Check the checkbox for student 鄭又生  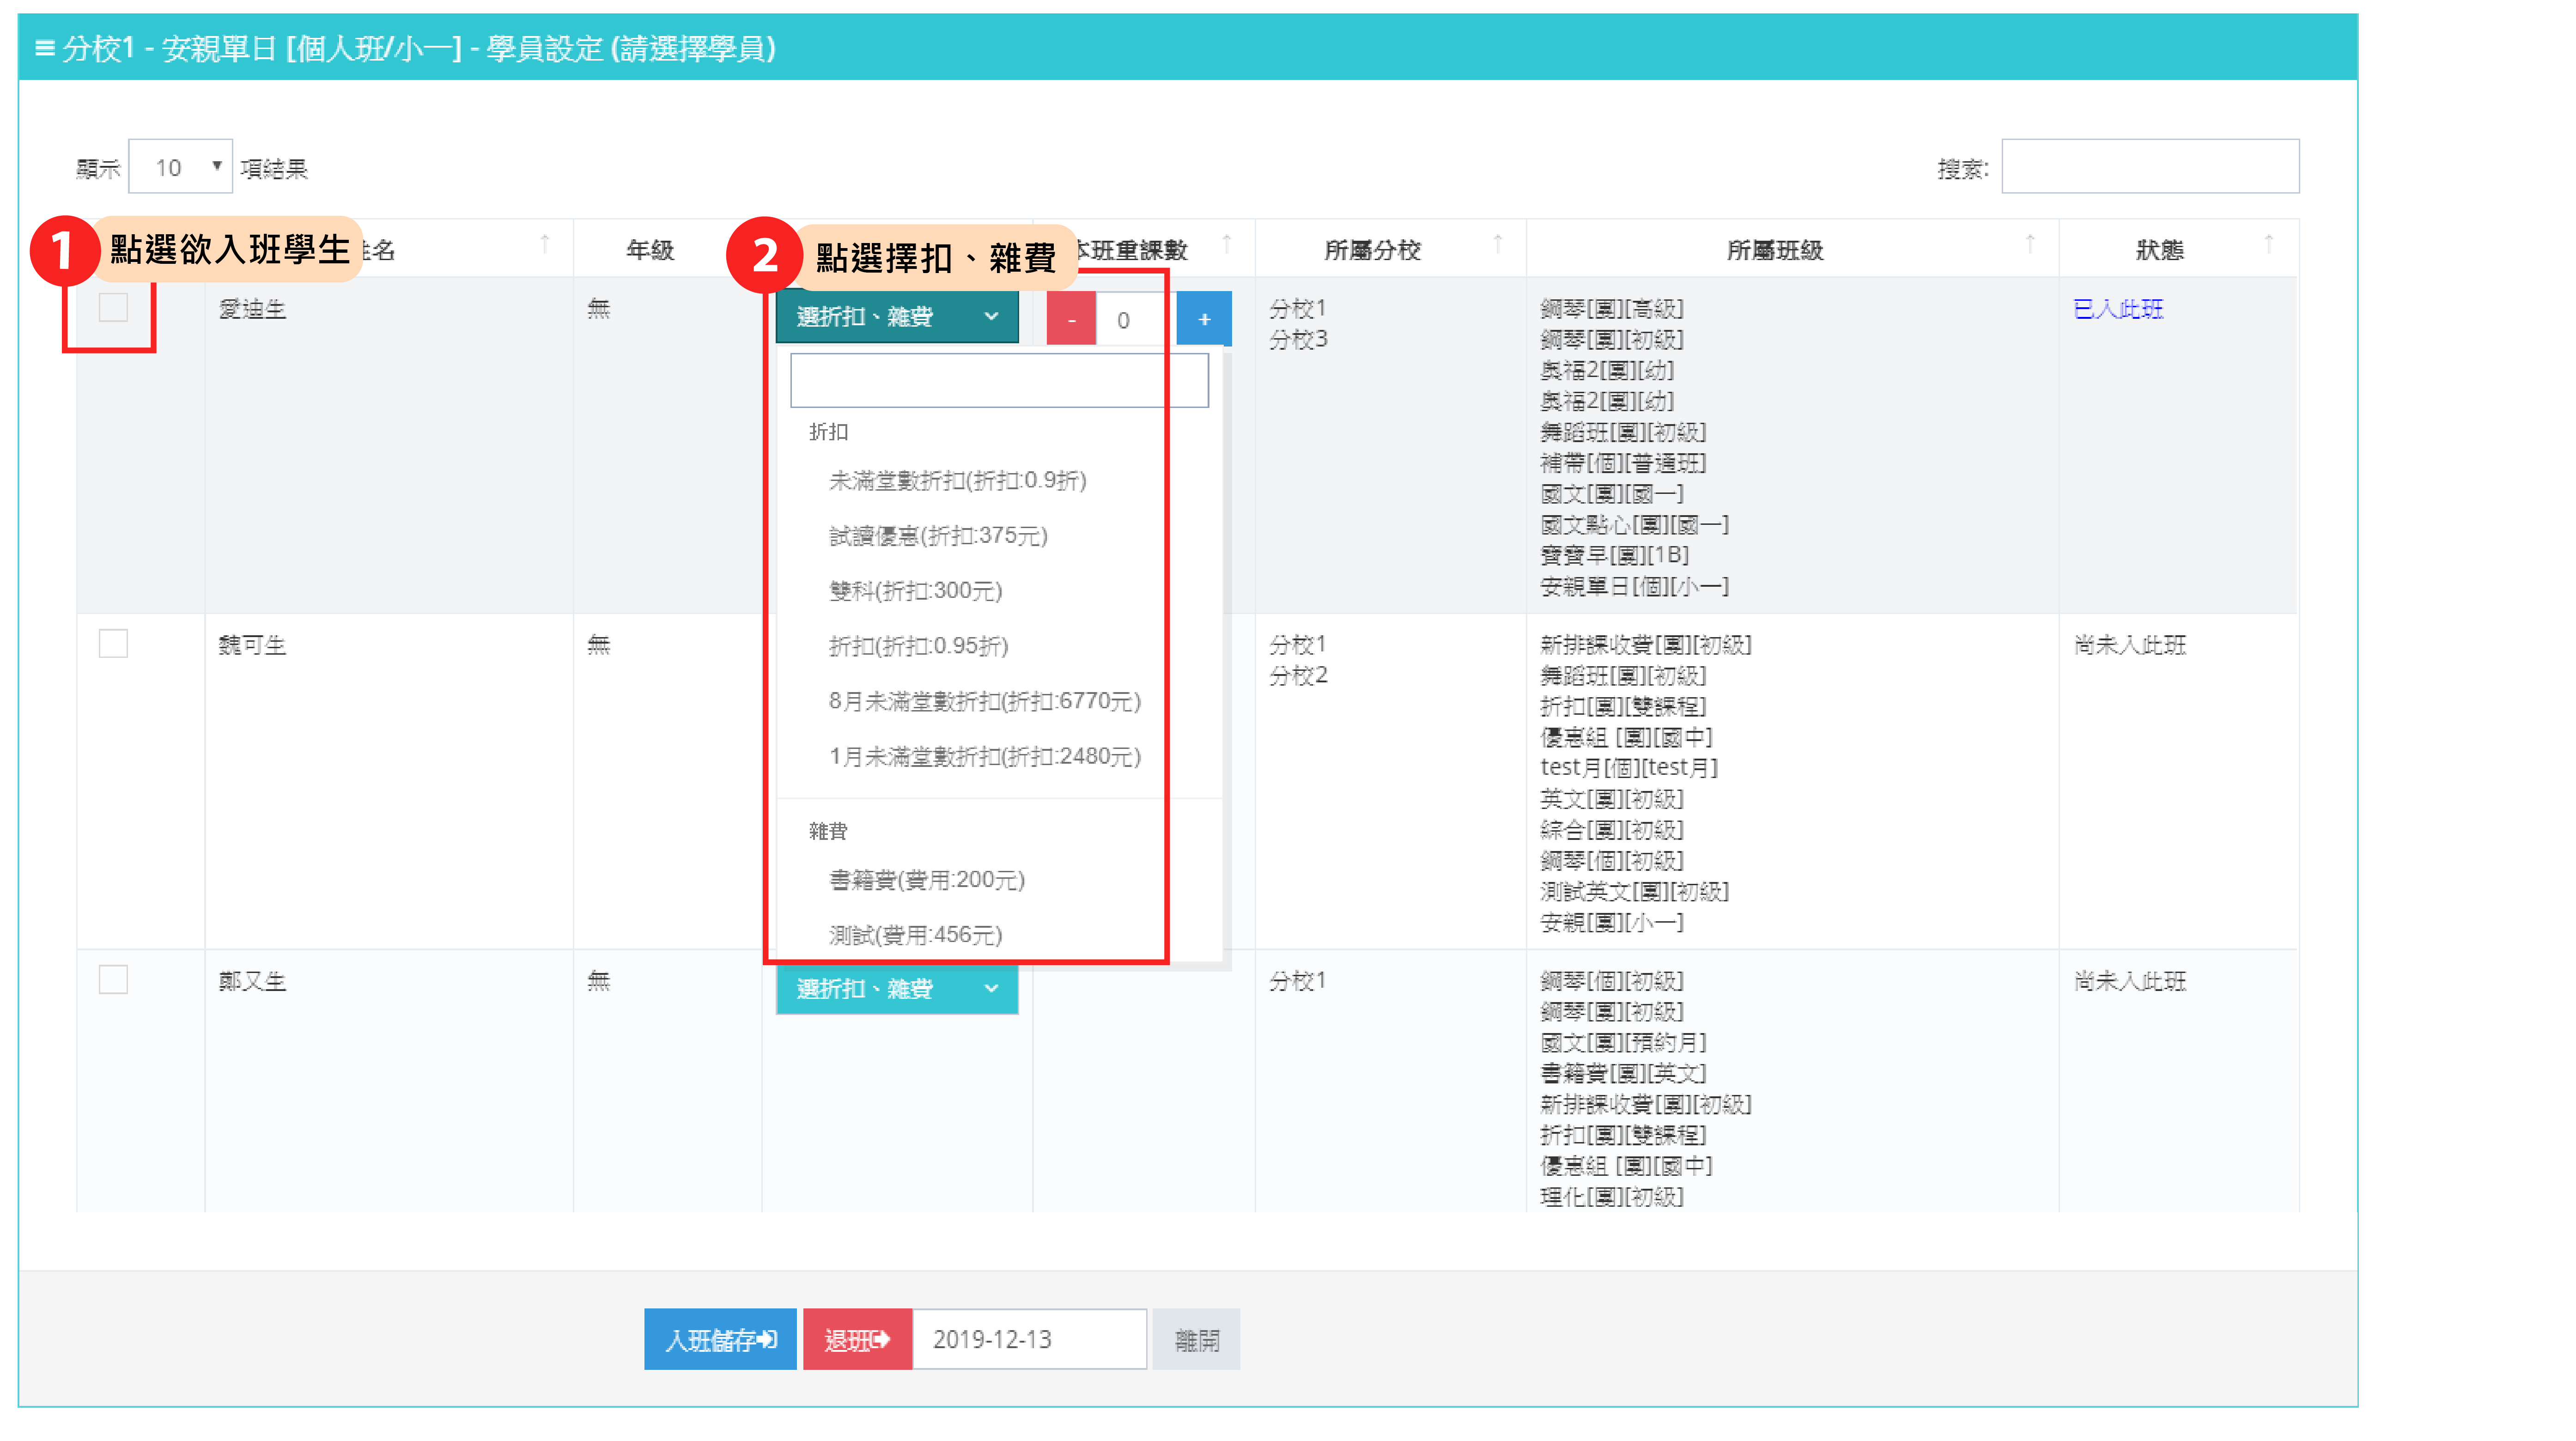tap(113, 980)
